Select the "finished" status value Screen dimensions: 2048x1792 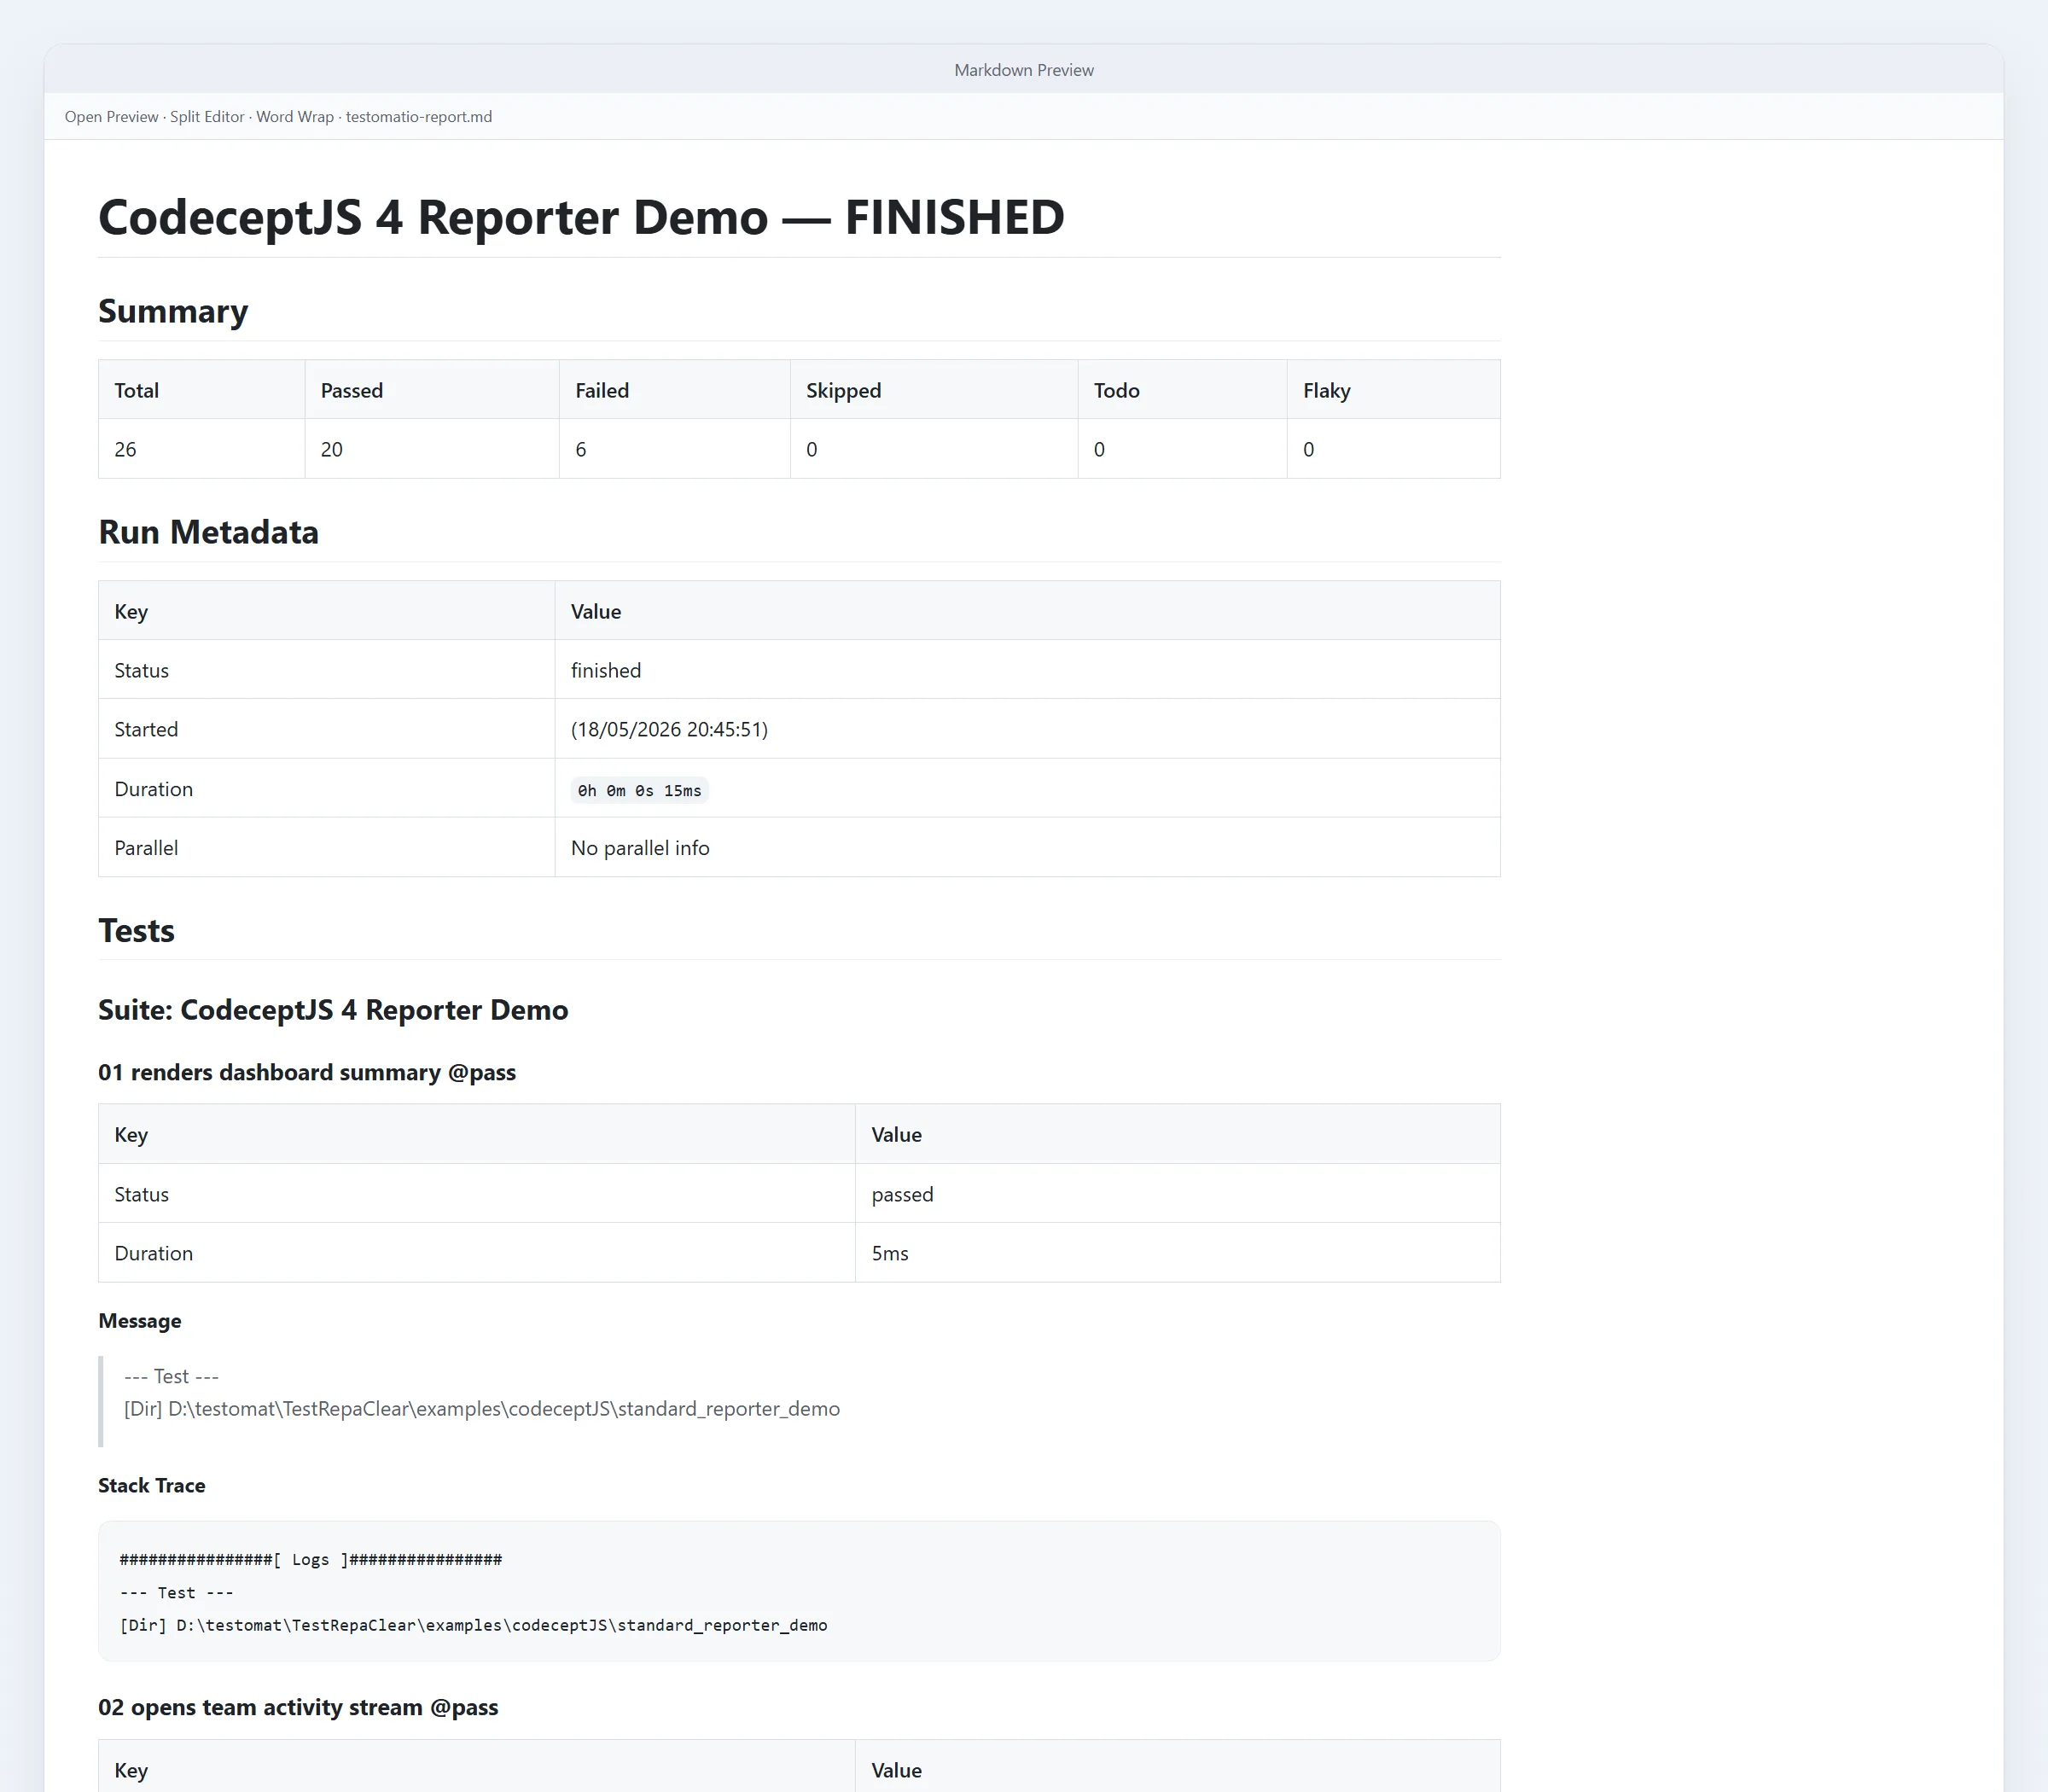pos(605,670)
